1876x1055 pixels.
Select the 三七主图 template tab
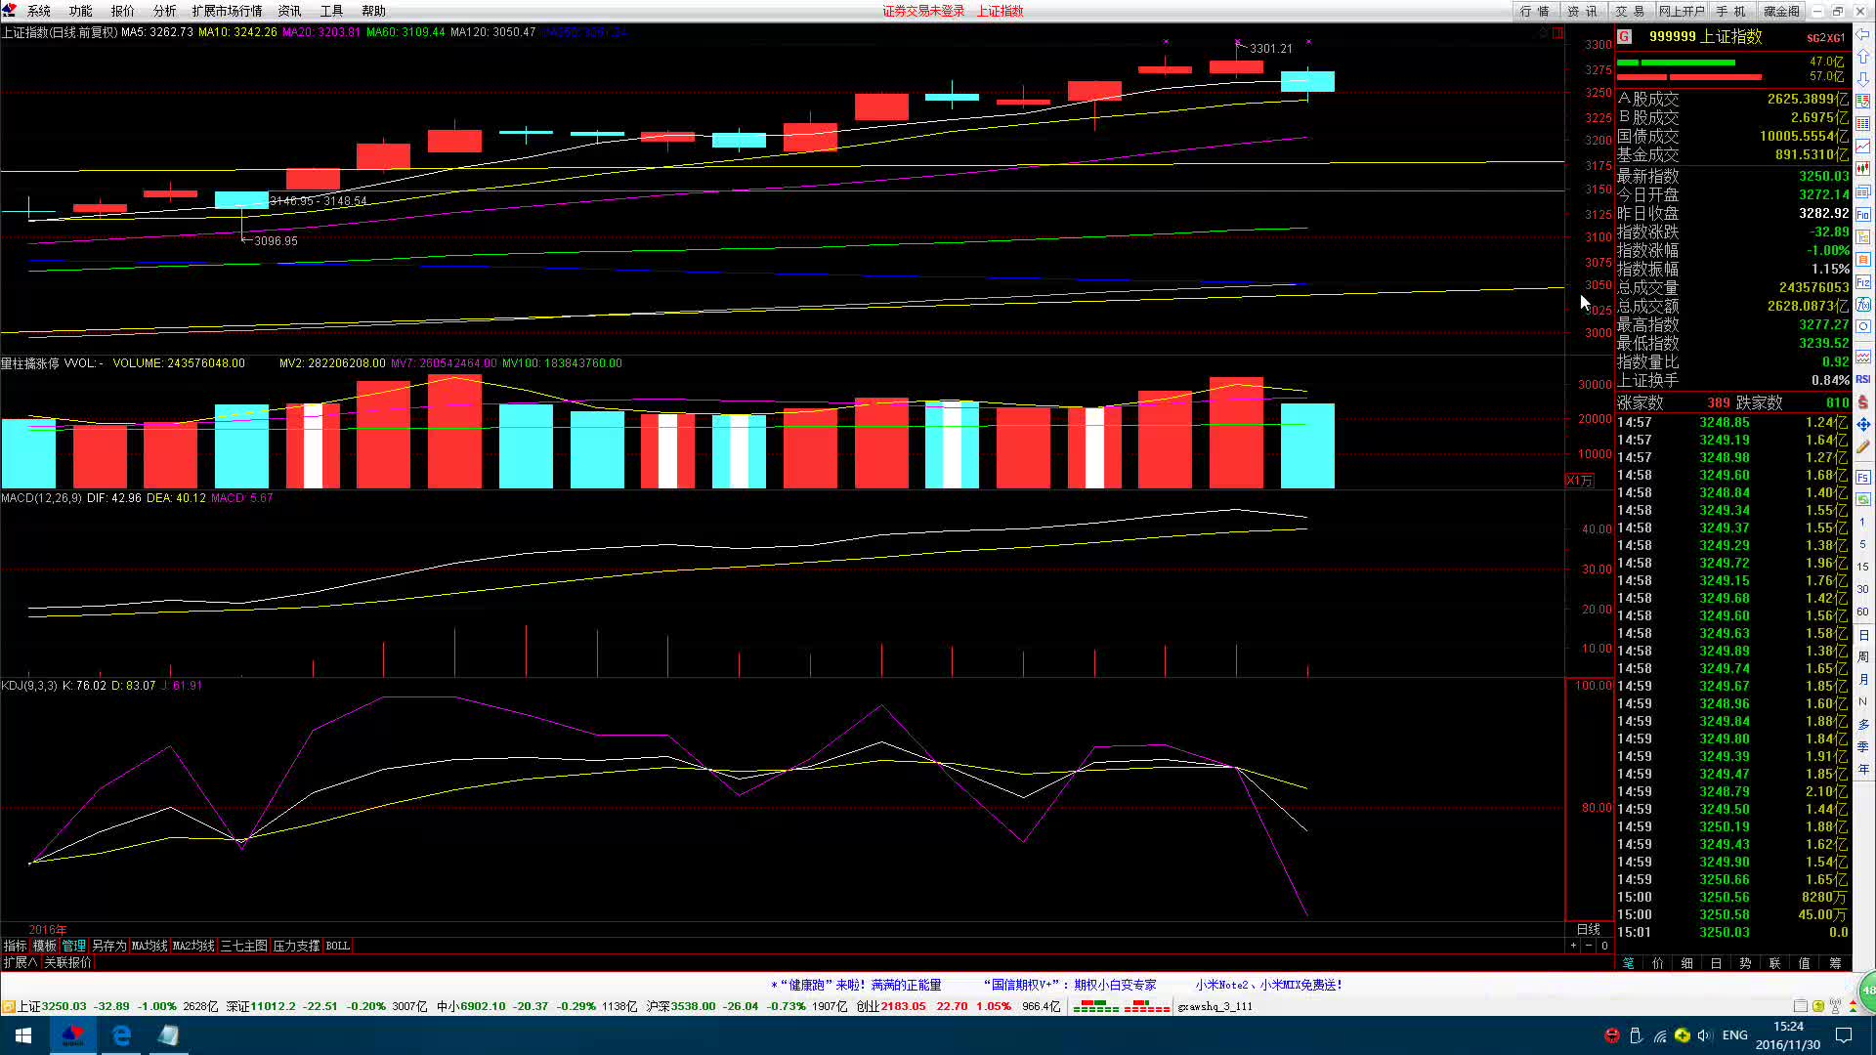(x=243, y=946)
